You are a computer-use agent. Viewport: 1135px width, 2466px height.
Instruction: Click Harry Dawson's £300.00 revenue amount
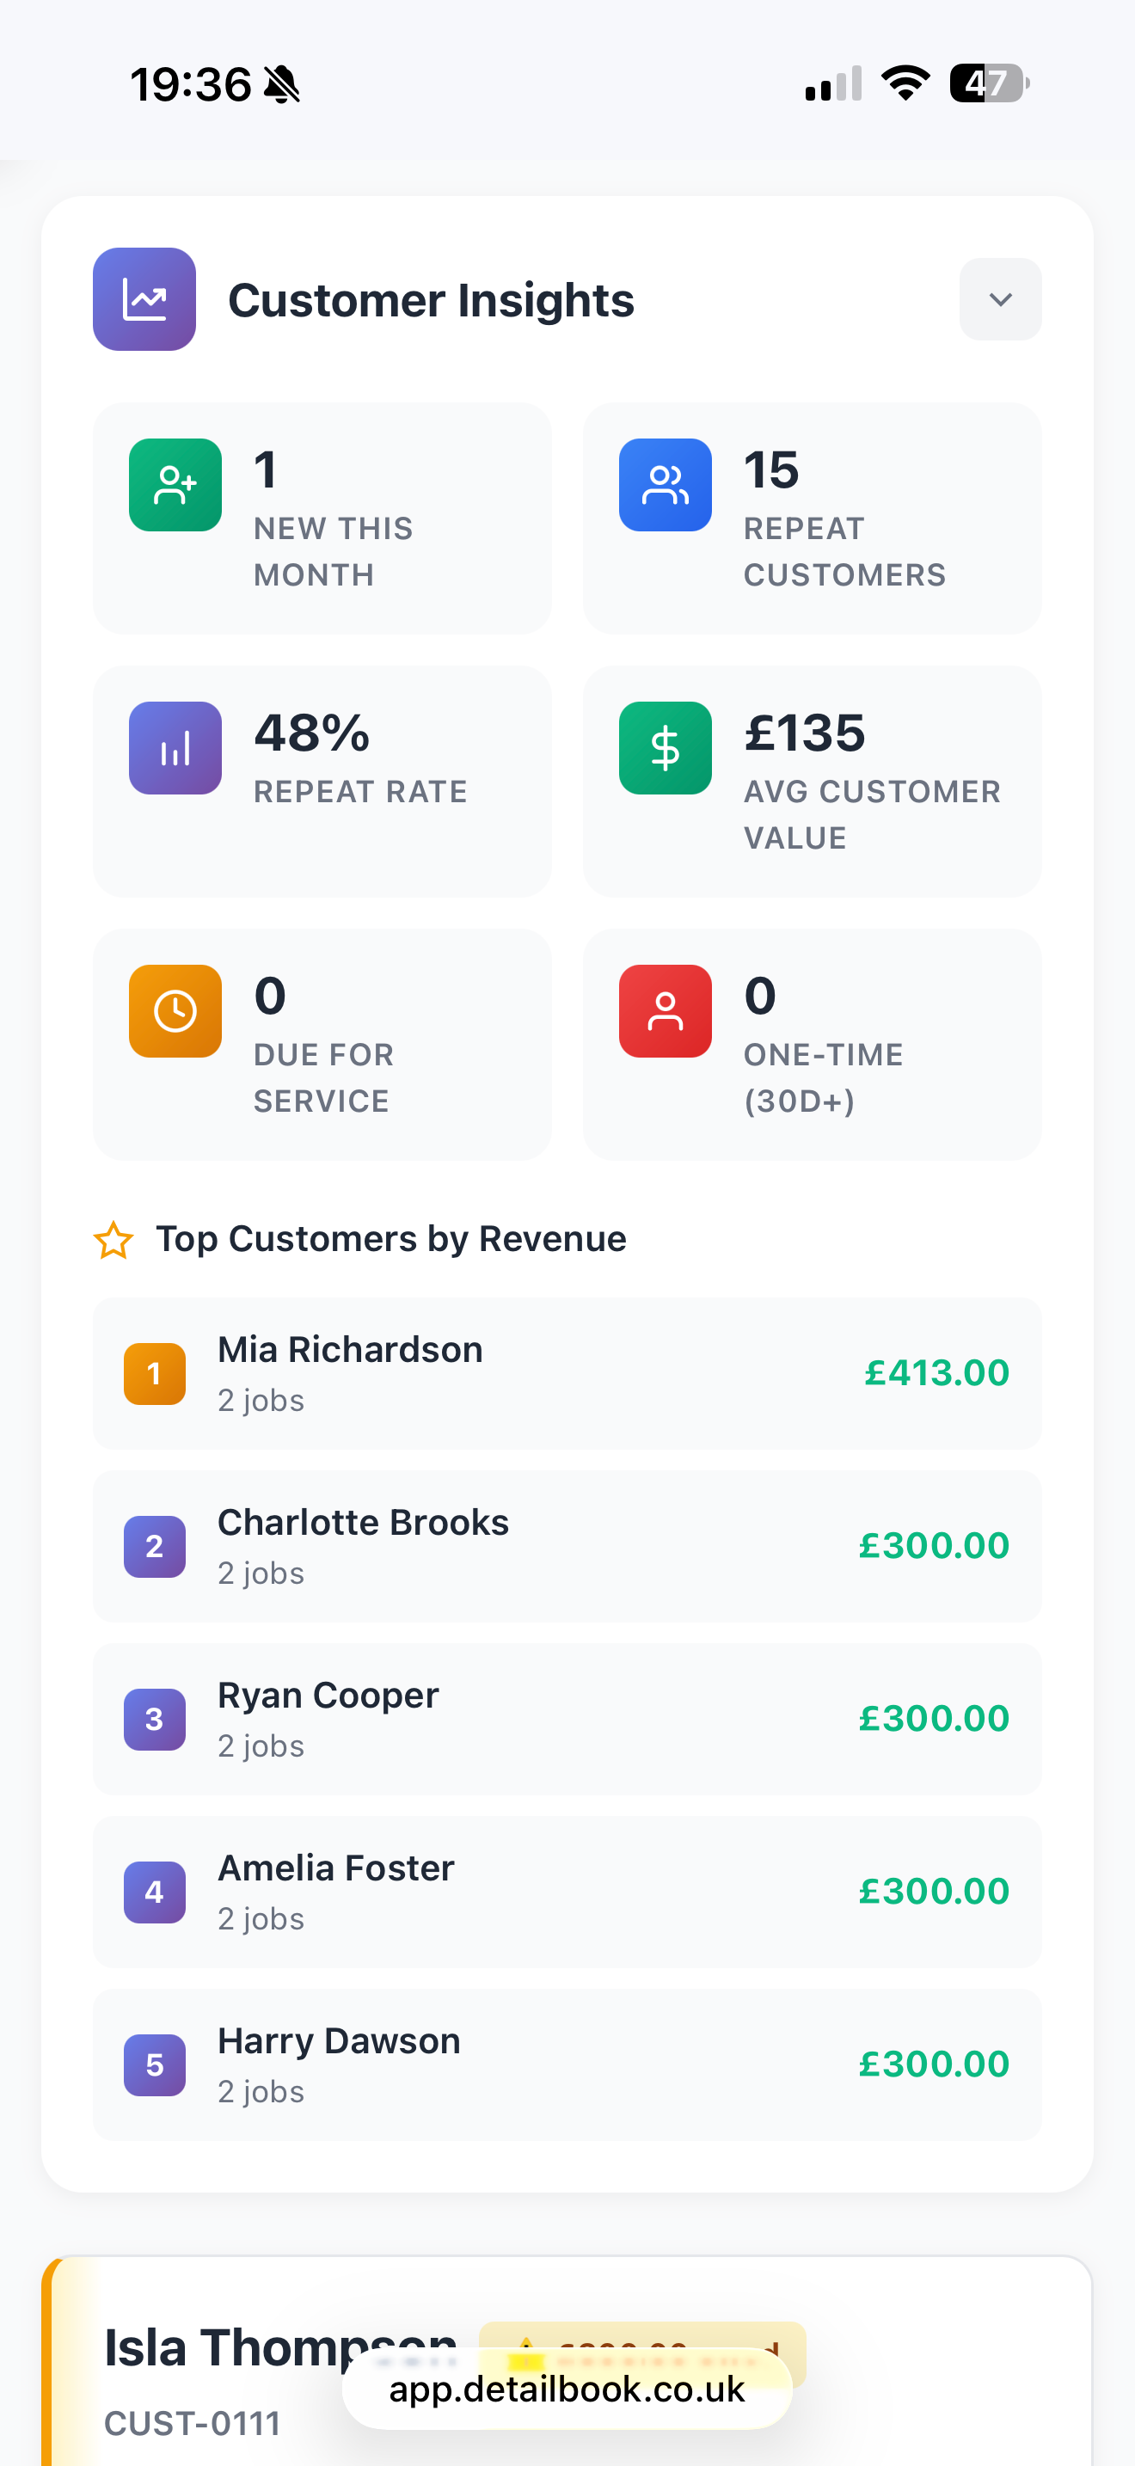[x=933, y=2063]
